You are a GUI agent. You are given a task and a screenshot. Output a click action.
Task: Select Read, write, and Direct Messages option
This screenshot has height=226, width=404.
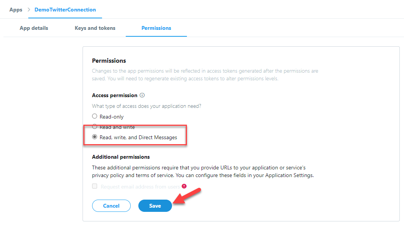95,137
